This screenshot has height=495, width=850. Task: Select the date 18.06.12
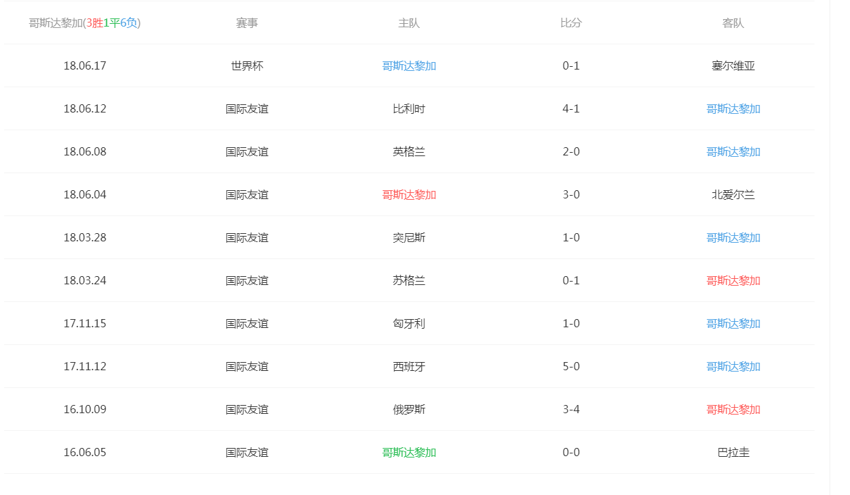click(85, 109)
